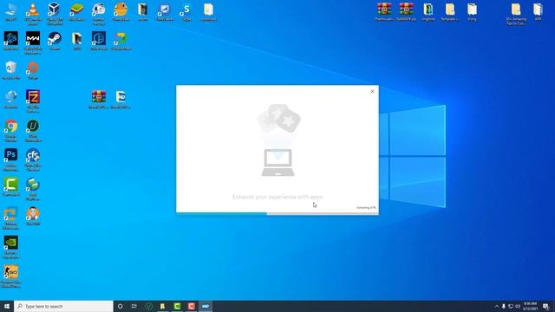Launch the Origin desktop shortcut
The width and height of the screenshot is (555, 312).
(x=33, y=70)
